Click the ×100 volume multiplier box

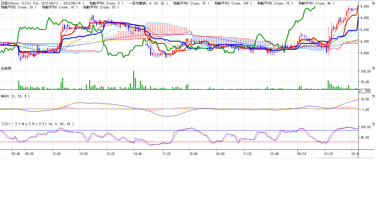pos(364,91)
